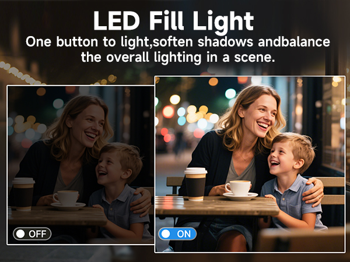
Task: Select the "LED Fill Light" heading
Action: [174, 21]
